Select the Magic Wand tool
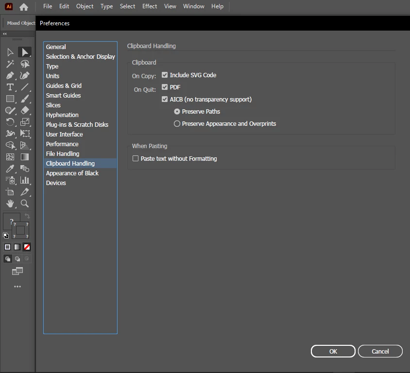 pos(10,64)
